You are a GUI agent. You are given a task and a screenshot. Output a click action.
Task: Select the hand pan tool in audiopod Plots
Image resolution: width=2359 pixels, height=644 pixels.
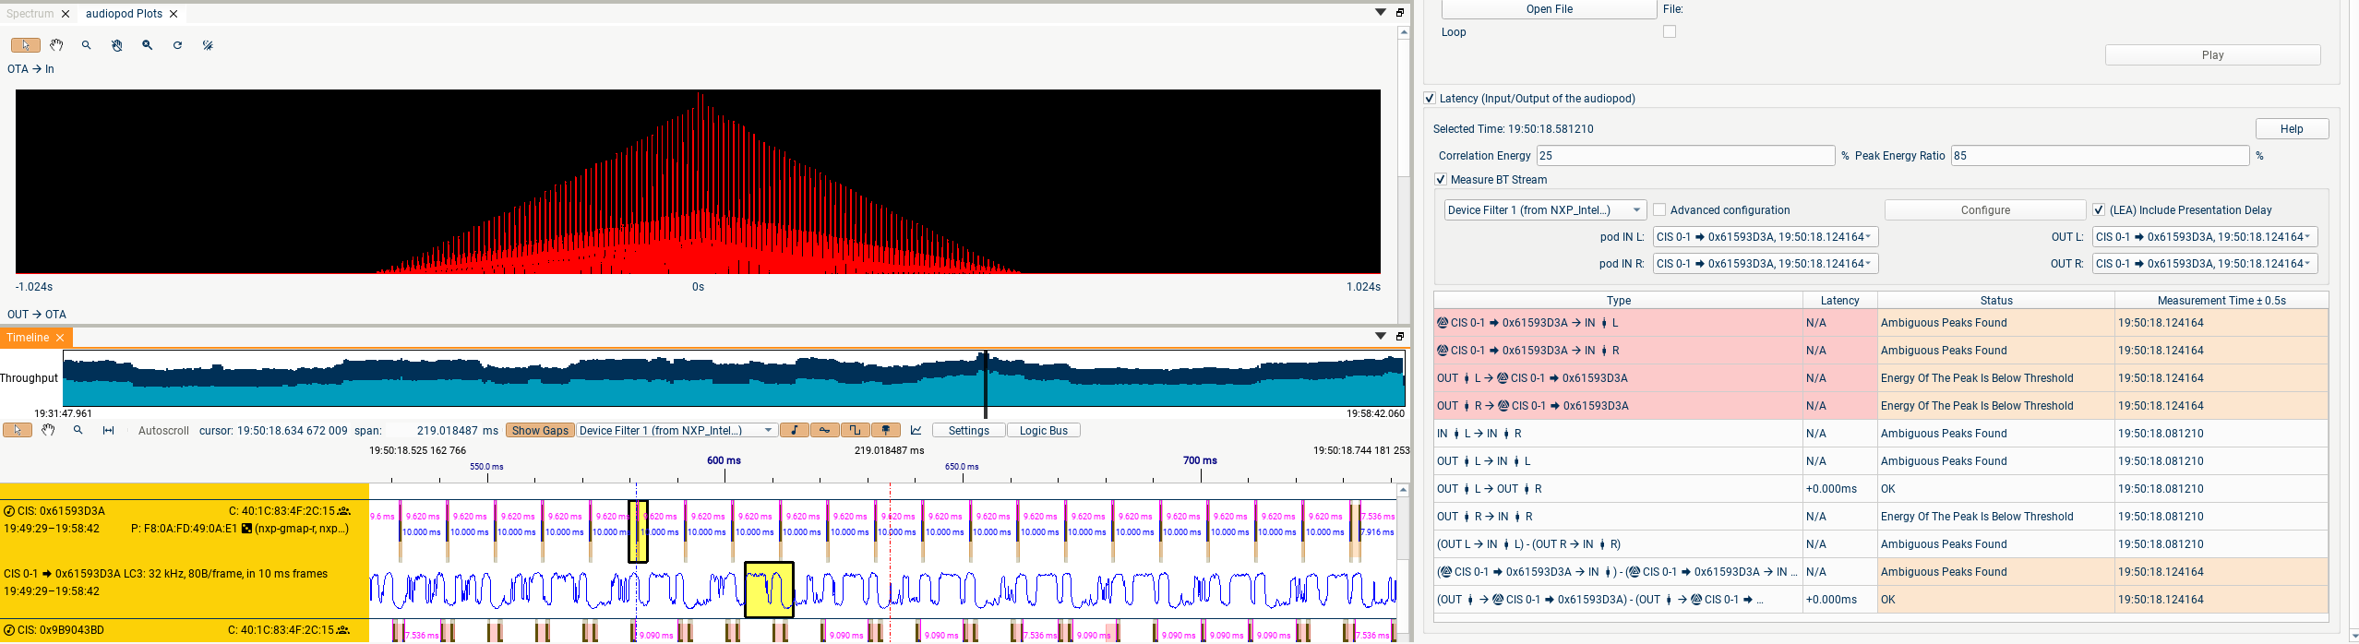point(56,45)
